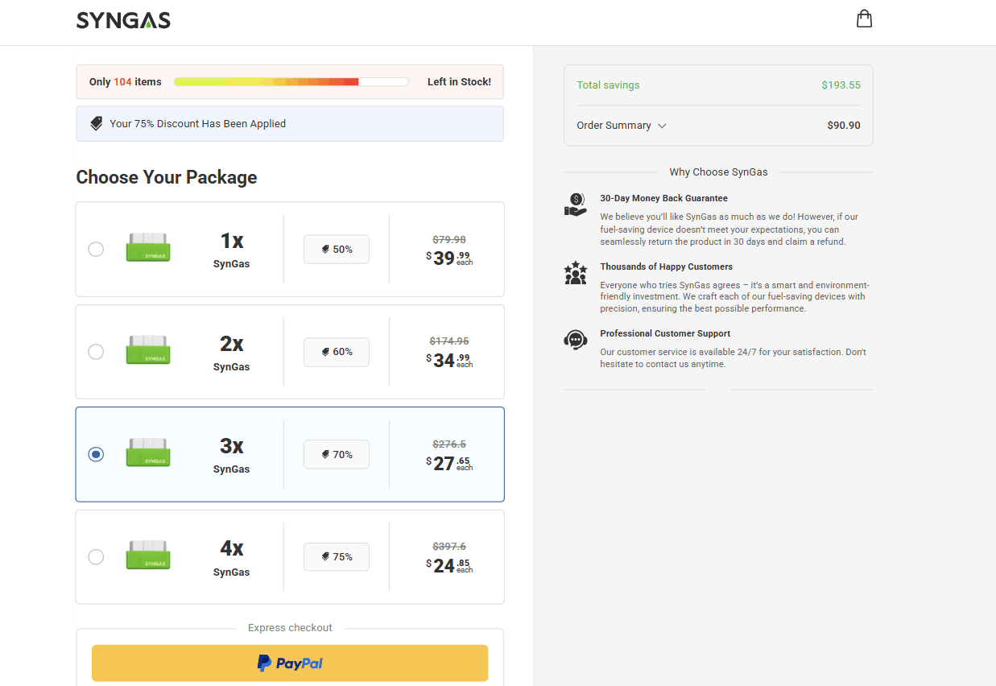Click the 75% discount tag badge
Image resolution: width=996 pixels, height=686 pixels.
(337, 557)
